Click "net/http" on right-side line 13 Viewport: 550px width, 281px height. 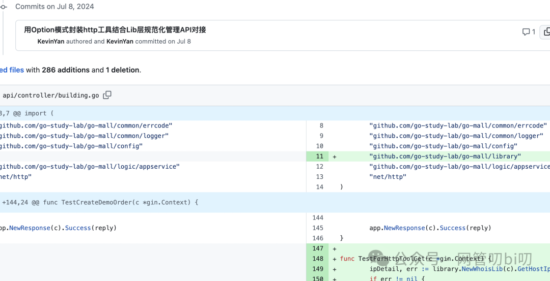[388, 177]
